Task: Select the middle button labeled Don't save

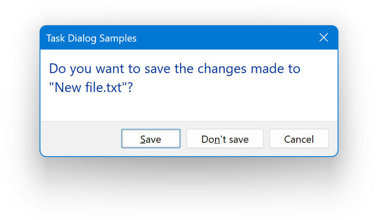Action: click(x=225, y=139)
